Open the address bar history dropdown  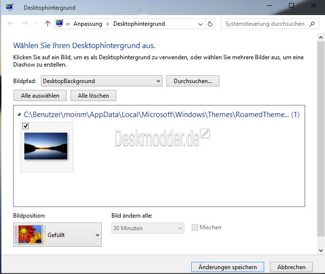pos(200,24)
